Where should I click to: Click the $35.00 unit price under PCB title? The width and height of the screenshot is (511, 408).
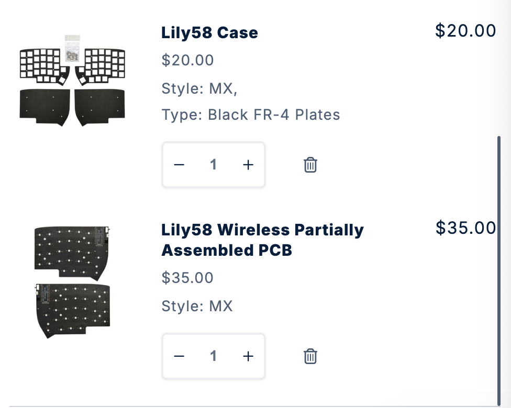[x=187, y=278]
